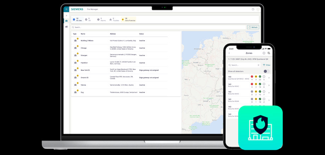Click the green OK icon in Niesche KK43 row
Viewport: 325px width, 155px height.
coord(260,91)
